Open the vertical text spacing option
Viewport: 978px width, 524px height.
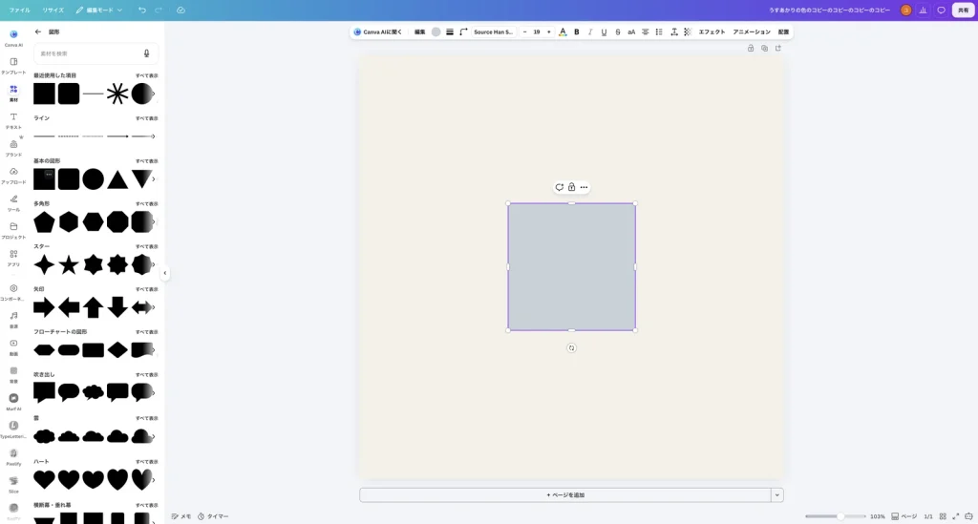pos(673,31)
